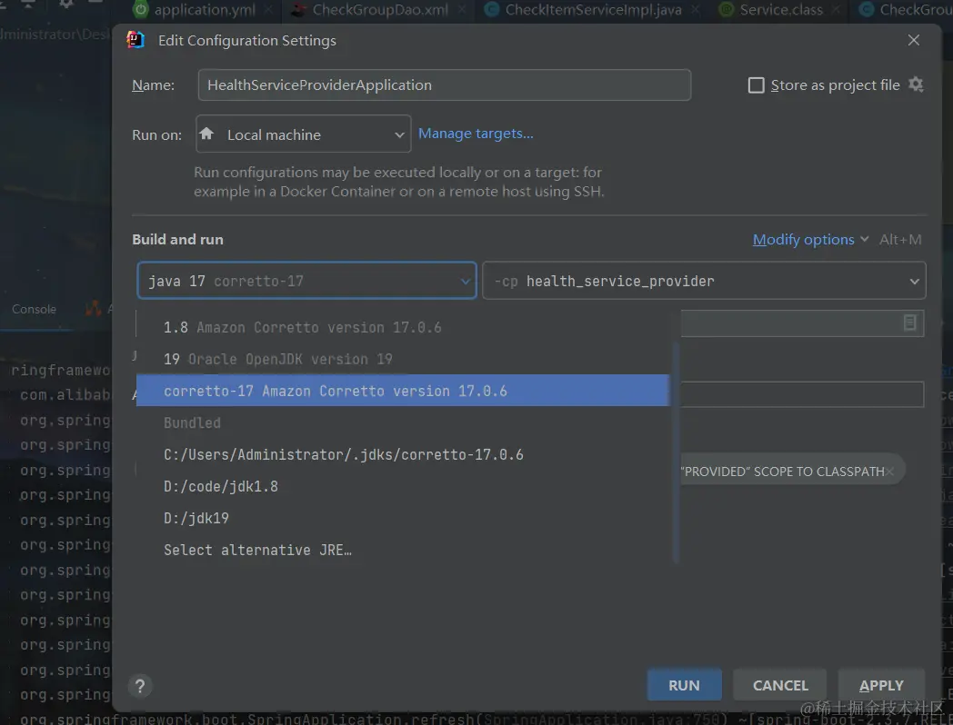Expand the java 17 corretto-17 JRE dropdown
This screenshot has width=953, height=725.
pos(307,281)
